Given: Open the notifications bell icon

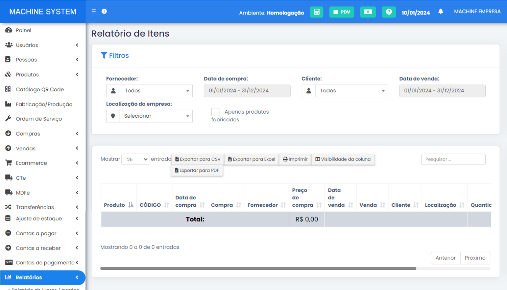Looking at the screenshot, I should pyautogui.click(x=441, y=11).
